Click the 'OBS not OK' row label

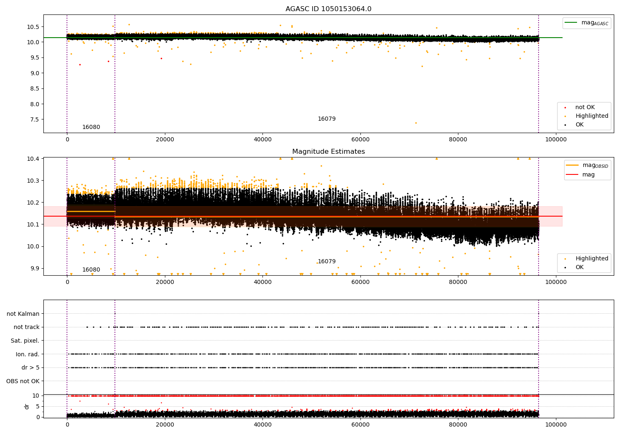(23, 381)
